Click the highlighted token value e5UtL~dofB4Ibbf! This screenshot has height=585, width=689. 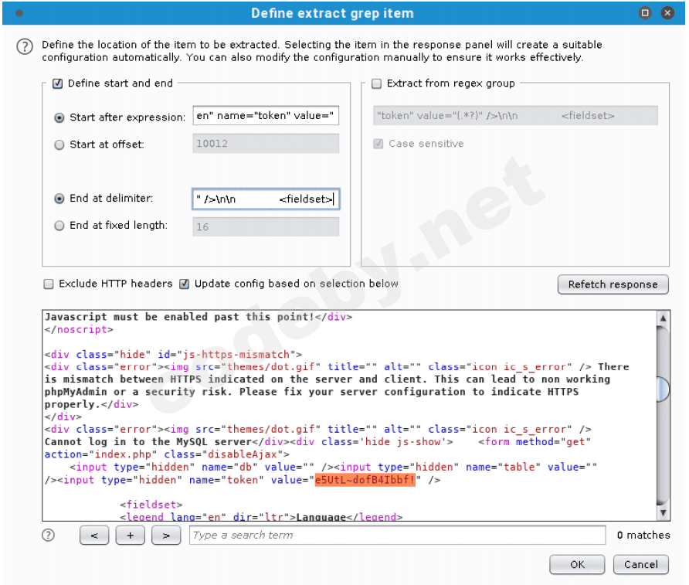pyautogui.click(x=365, y=480)
